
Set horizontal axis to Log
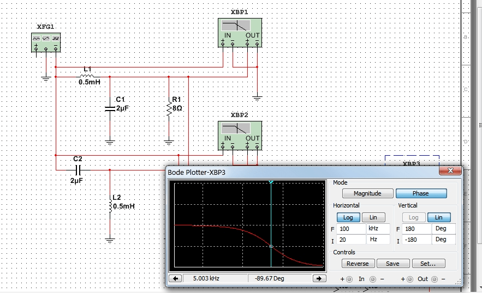click(x=348, y=217)
